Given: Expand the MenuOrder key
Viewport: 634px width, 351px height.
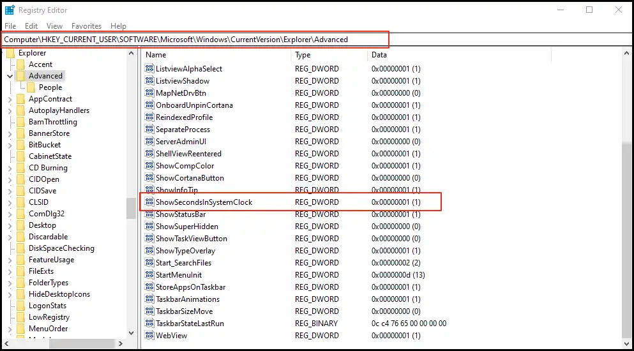Looking at the screenshot, I should click(x=10, y=329).
